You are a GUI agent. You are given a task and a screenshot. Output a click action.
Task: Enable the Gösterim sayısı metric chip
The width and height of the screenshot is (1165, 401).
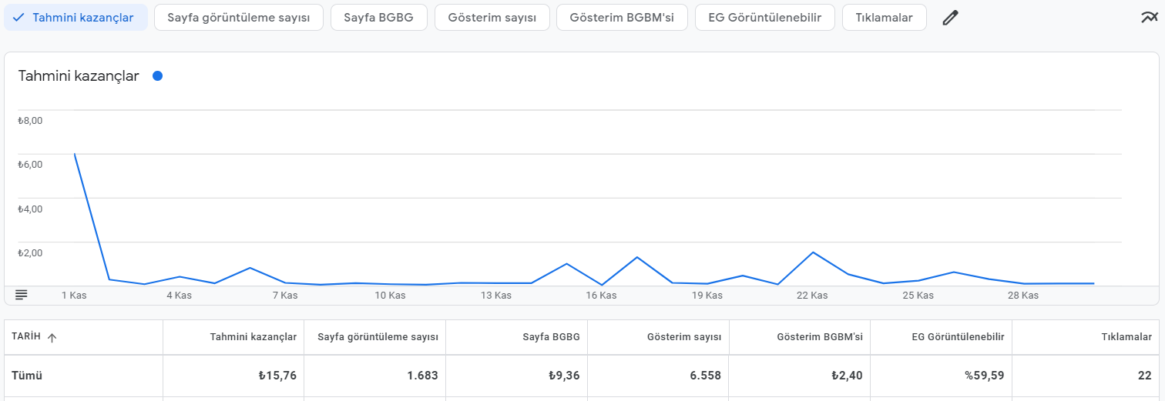(x=492, y=18)
